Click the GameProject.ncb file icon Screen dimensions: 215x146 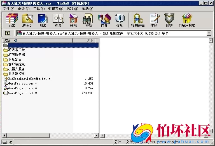click(6, 93)
